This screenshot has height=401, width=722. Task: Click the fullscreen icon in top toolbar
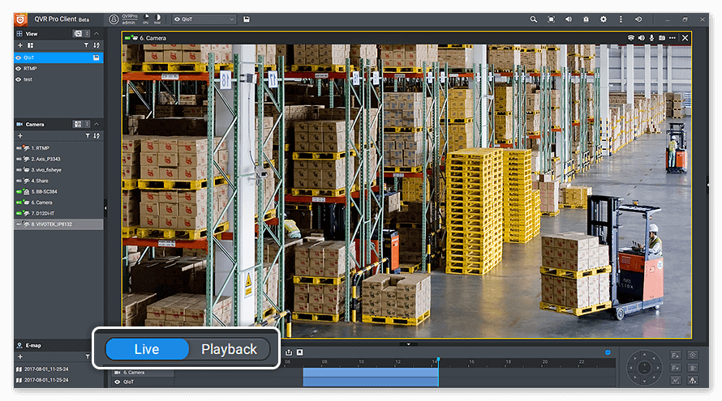tap(551, 19)
